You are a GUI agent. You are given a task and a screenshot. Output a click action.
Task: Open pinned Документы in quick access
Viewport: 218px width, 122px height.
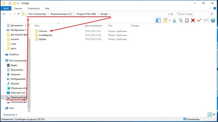coord(17,25)
